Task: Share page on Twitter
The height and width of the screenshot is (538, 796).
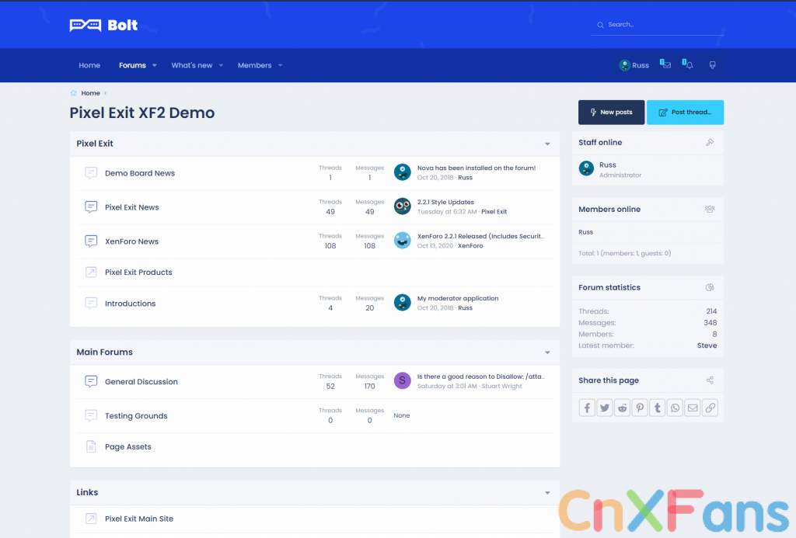Action: 605,408
